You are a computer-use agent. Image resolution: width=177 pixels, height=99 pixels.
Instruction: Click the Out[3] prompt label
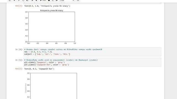19,6
